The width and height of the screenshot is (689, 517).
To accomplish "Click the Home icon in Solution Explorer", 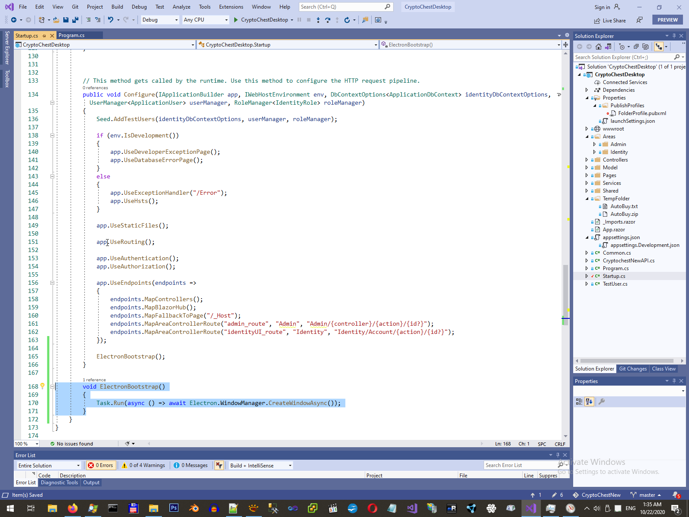I will point(599,47).
